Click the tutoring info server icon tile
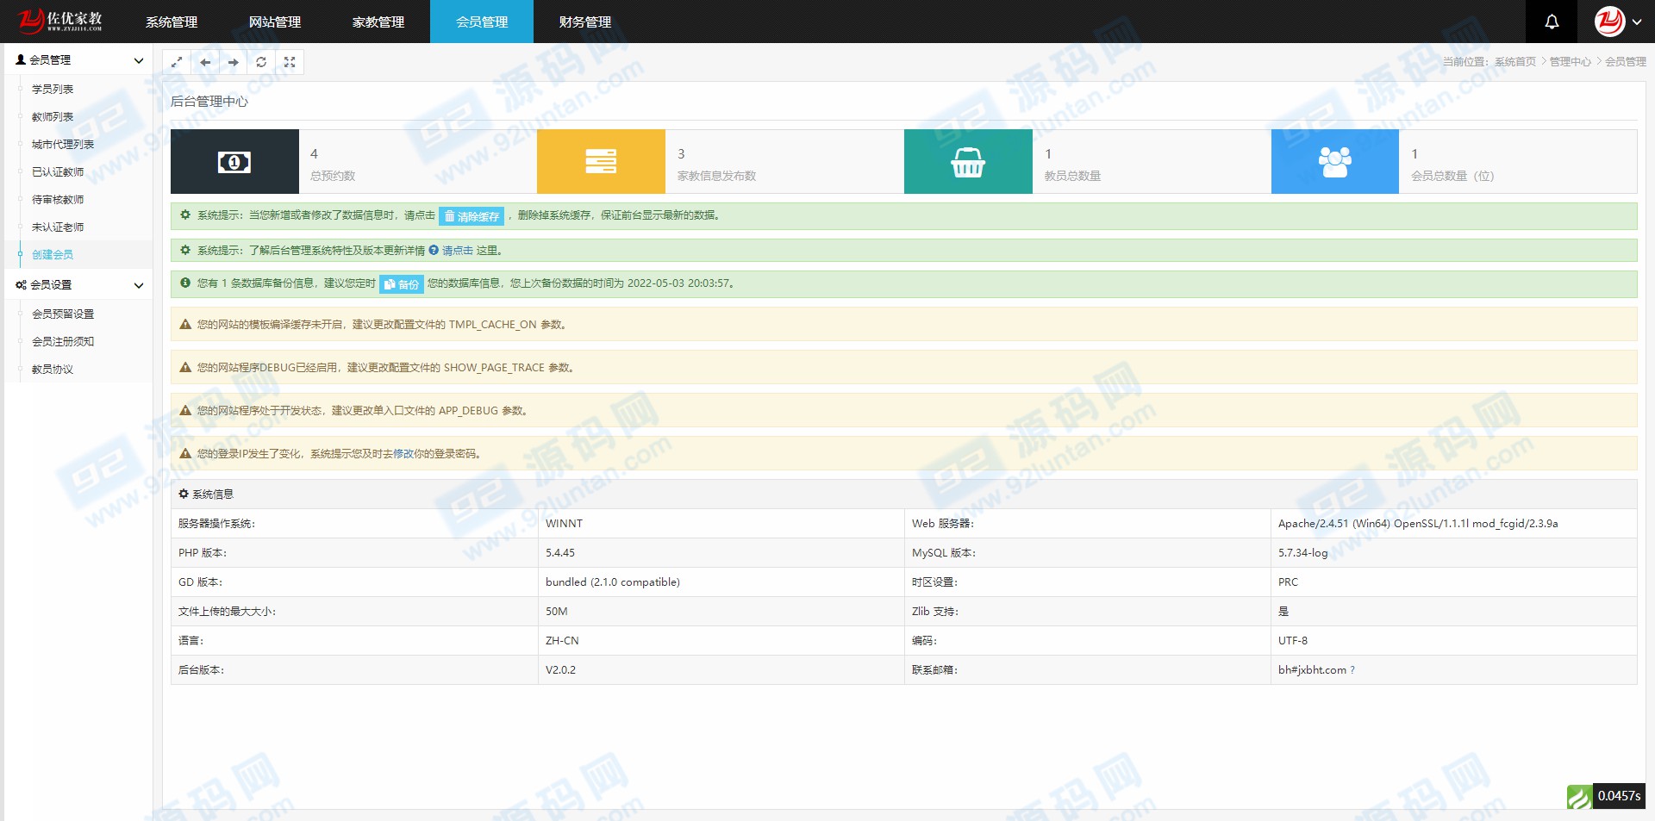1655x821 pixels. click(601, 162)
